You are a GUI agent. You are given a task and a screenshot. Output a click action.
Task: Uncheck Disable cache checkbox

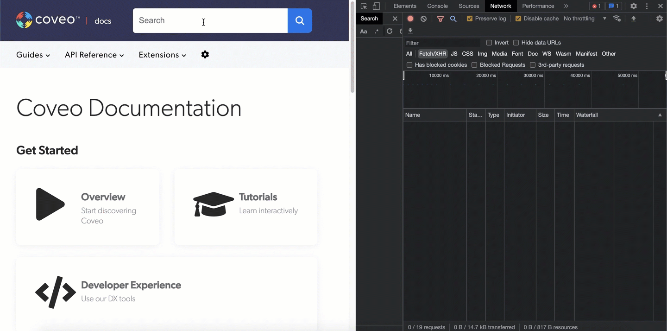(518, 19)
